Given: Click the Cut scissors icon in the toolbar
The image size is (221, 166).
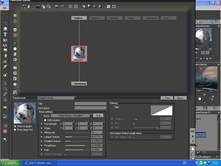Looking at the screenshot, I should [x=38, y=7].
